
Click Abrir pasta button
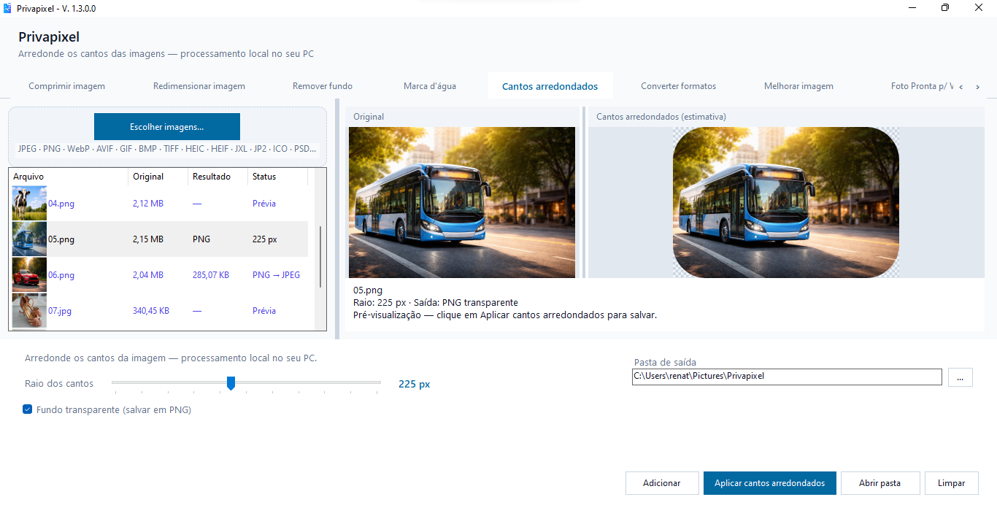click(x=879, y=483)
